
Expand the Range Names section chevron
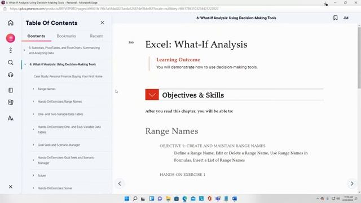(33, 89)
